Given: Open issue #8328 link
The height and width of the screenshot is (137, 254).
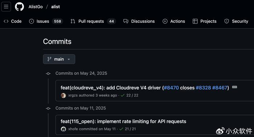Looking at the screenshot, I should (203, 88).
